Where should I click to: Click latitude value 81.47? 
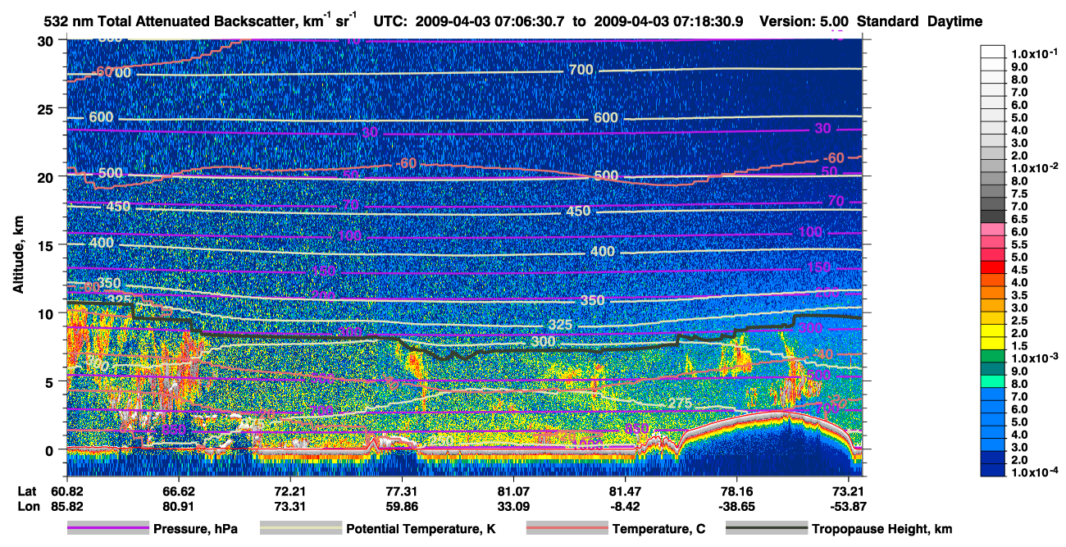[625, 491]
